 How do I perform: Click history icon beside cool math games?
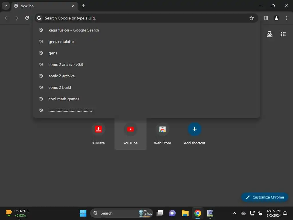pyautogui.click(x=41, y=99)
